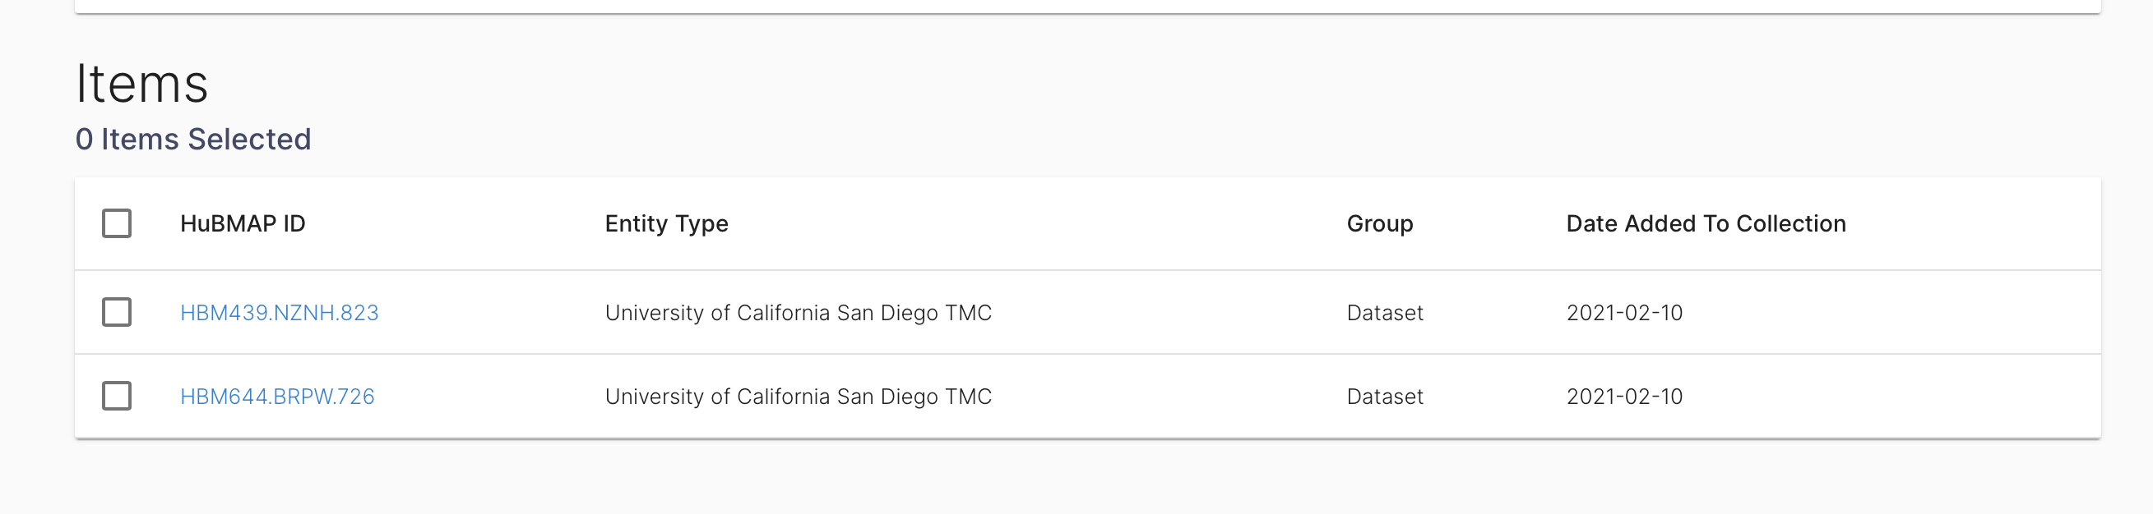Viewport: 2153px width, 514px height.
Task: Click the Date Added To Collection column header
Action: (1706, 223)
